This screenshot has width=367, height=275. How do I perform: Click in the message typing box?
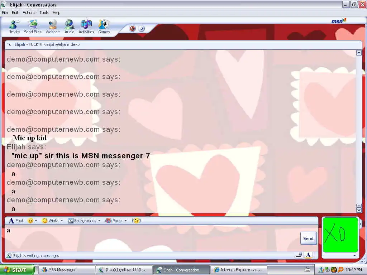point(152,238)
